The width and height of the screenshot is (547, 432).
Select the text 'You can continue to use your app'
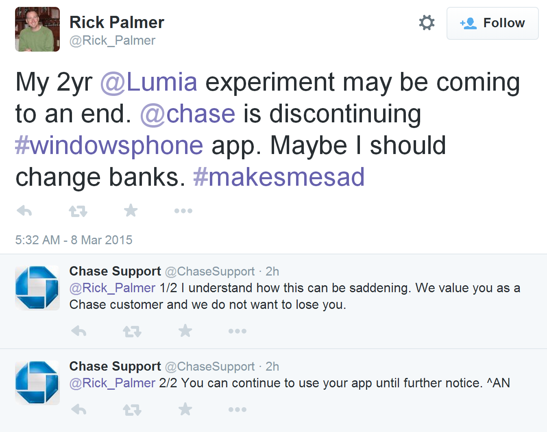click(x=277, y=383)
